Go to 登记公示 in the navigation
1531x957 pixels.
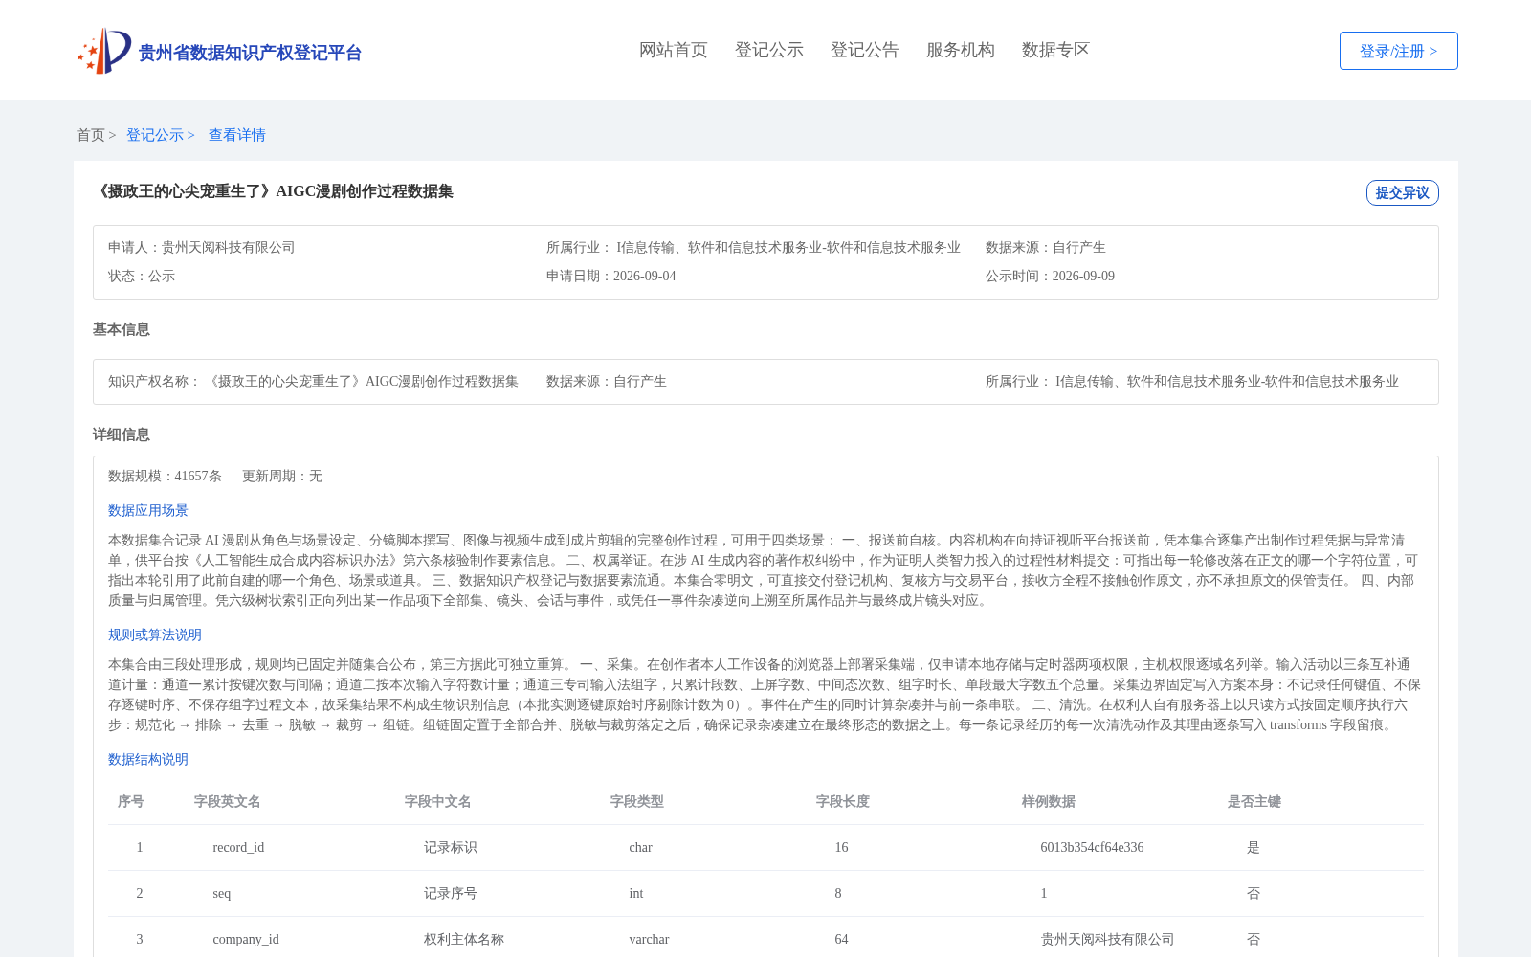point(769,50)
